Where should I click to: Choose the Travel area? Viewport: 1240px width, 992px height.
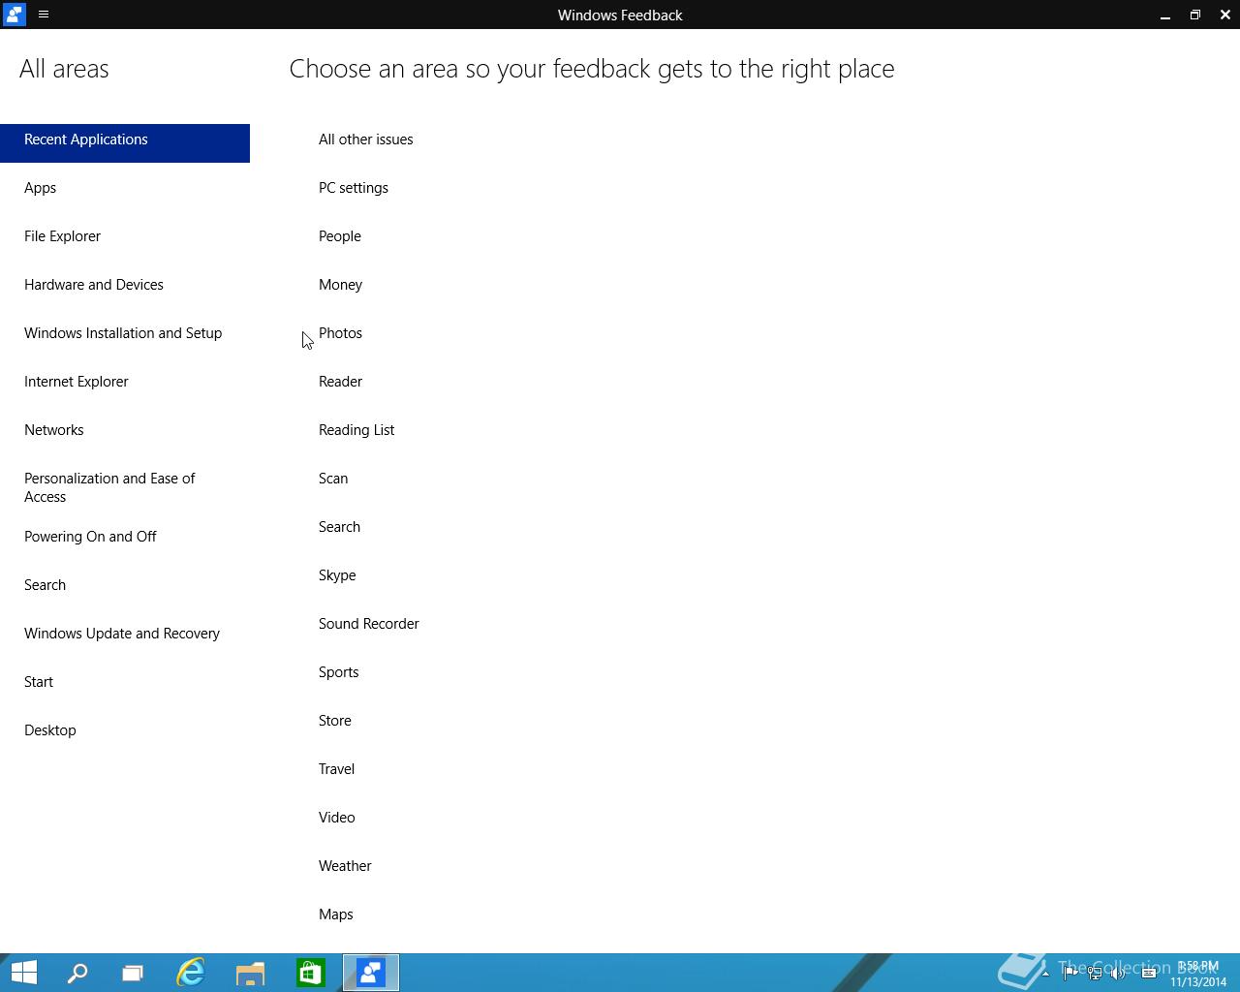pos(337,769)
